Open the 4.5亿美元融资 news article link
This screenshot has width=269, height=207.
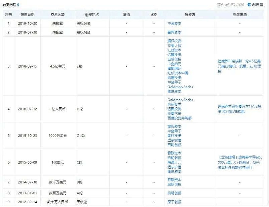point(239,66)
